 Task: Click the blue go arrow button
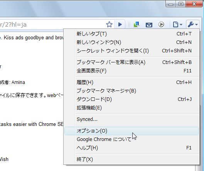coord(120,24)
